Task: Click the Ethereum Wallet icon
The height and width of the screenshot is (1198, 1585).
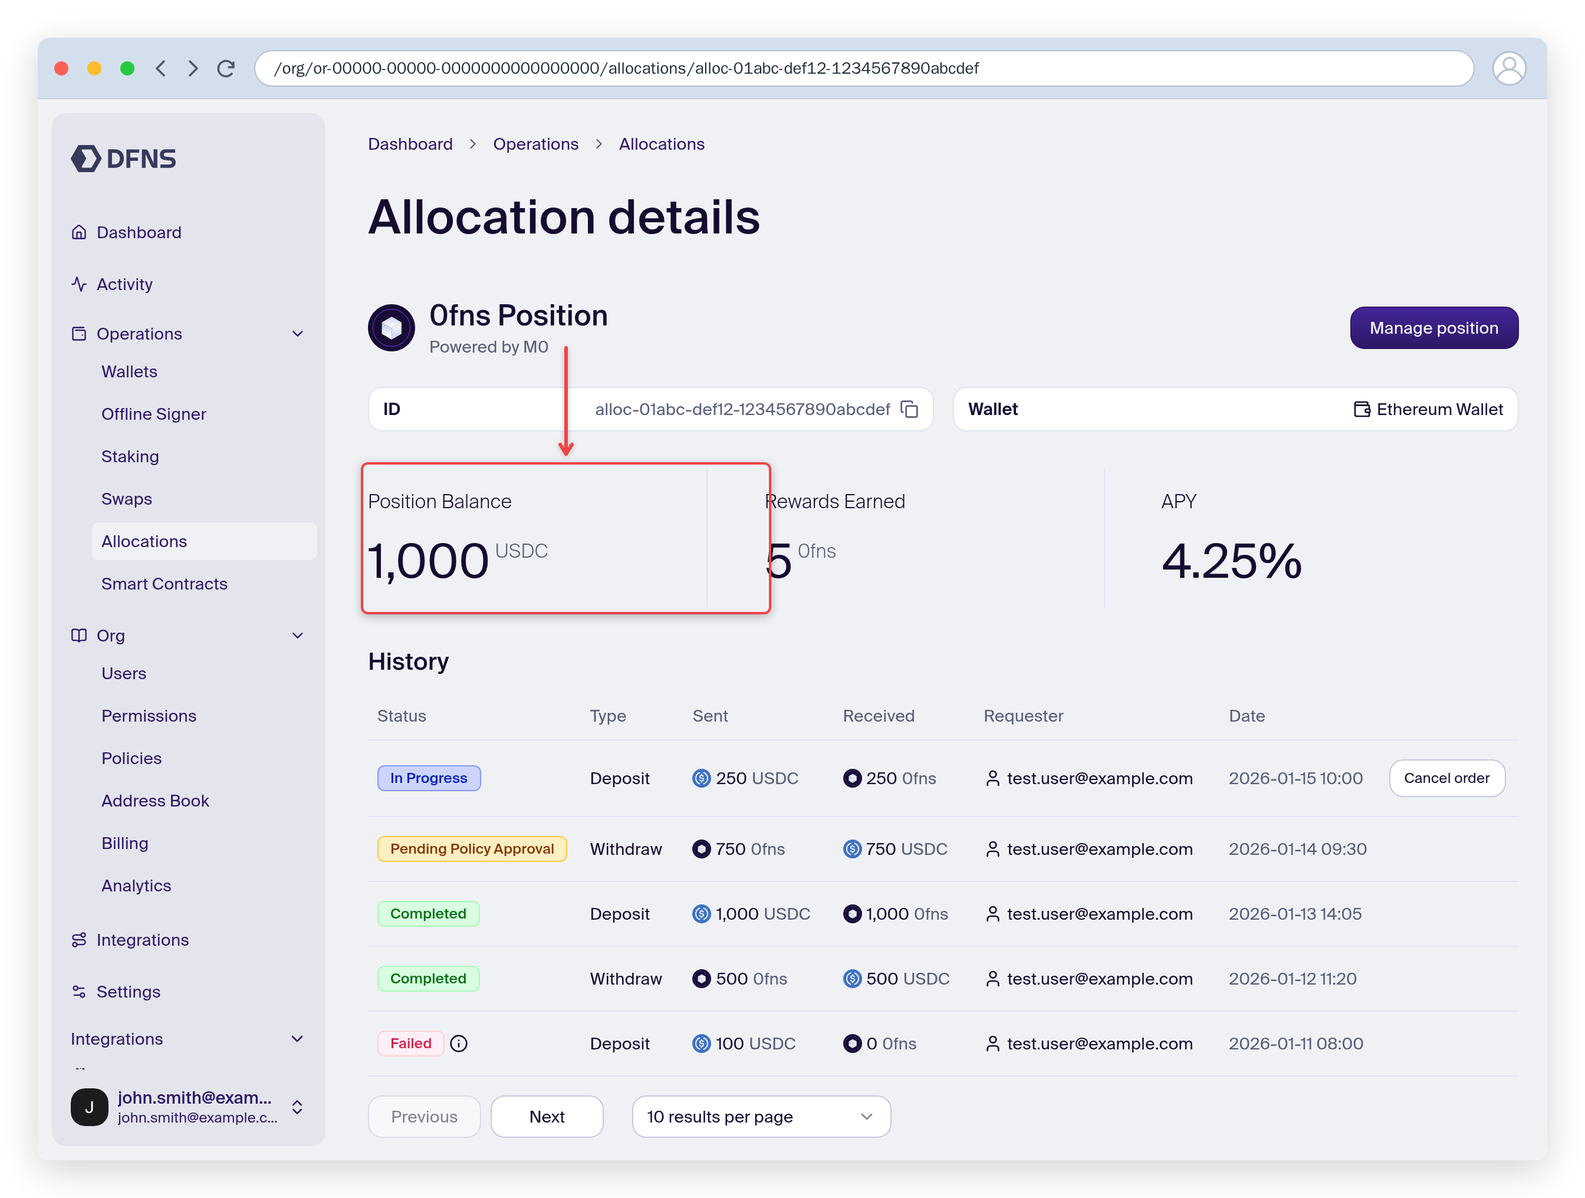Action: 1362,409
